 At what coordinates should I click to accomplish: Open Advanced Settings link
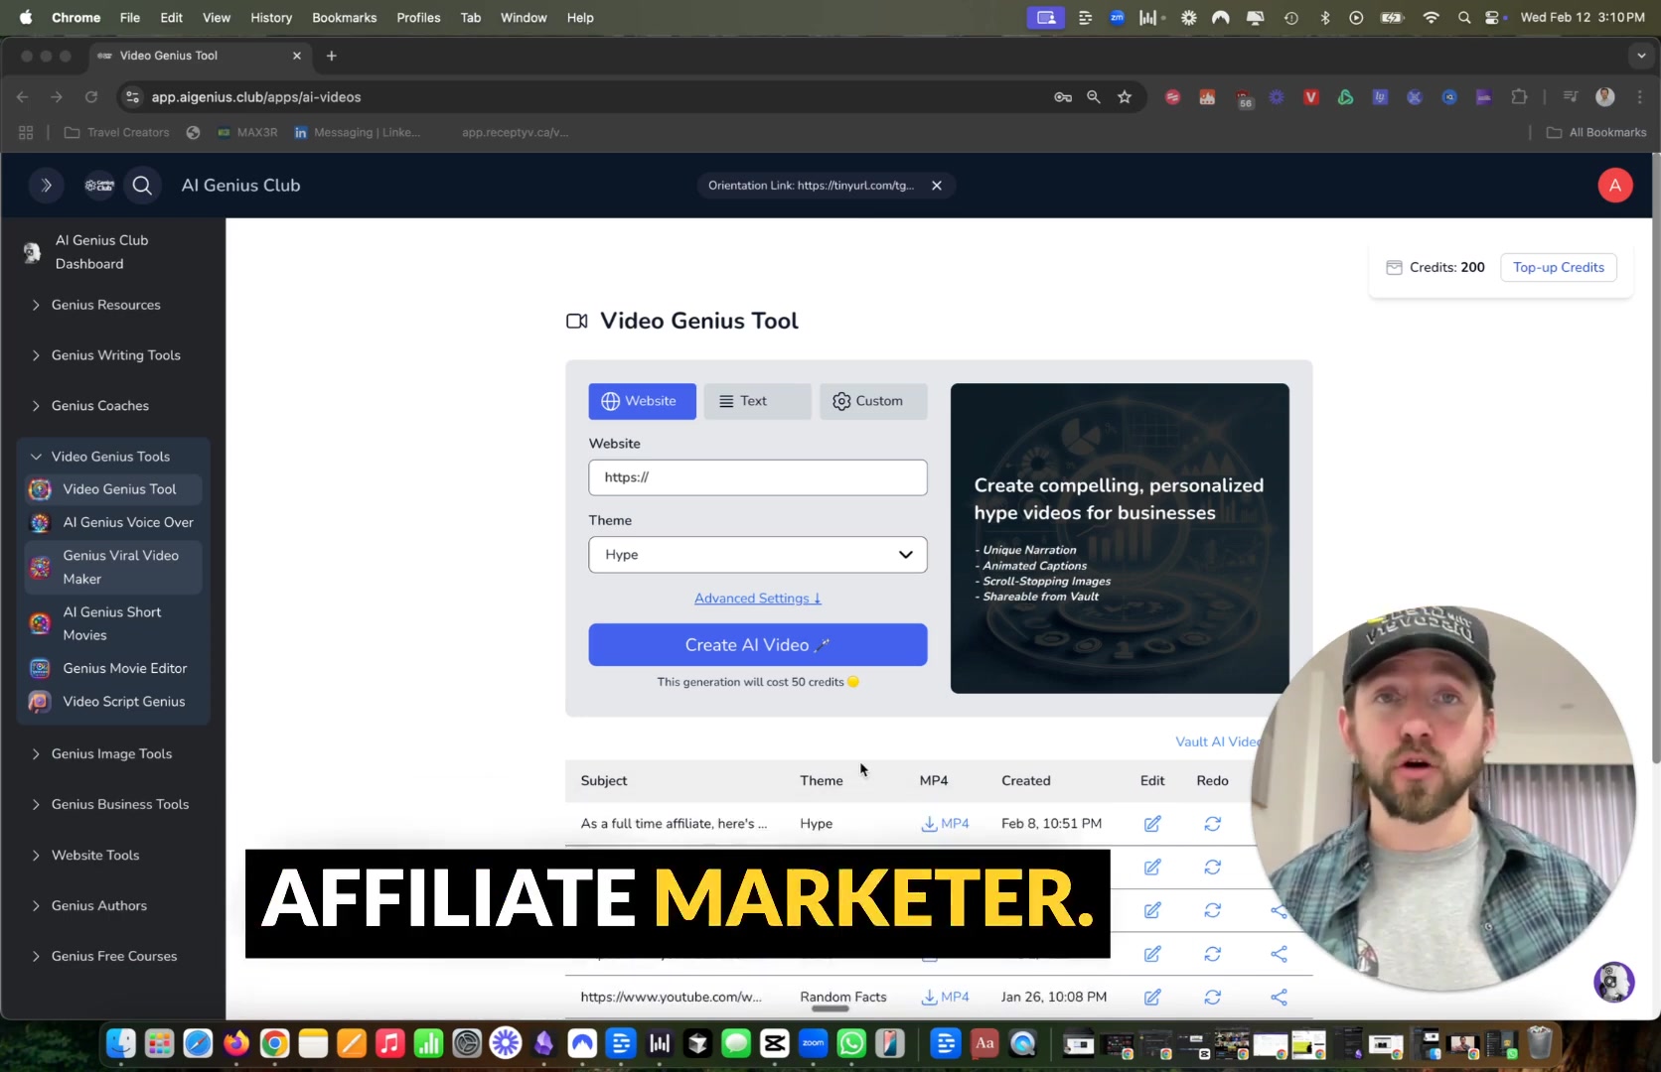pos(758,599)
